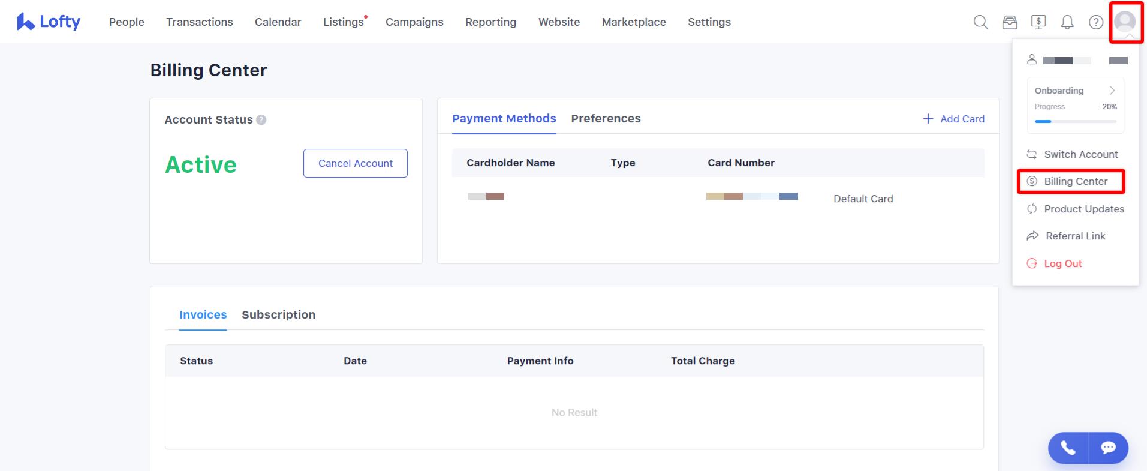Open the inbox tray icon
The width and height of the screenshot is (1147, 471).
click(1010, 22)
